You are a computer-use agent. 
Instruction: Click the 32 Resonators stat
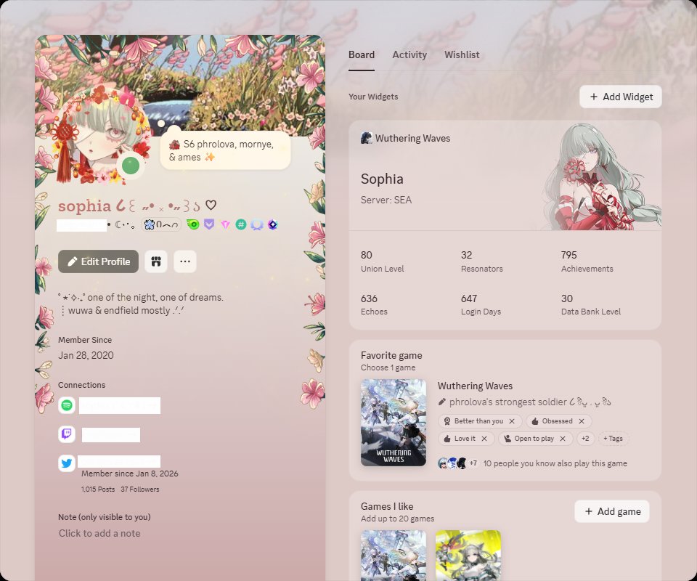pyautogui.click(x=482, y=261)
